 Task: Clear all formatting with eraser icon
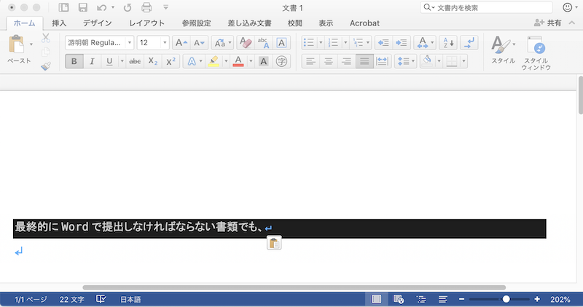246,43
